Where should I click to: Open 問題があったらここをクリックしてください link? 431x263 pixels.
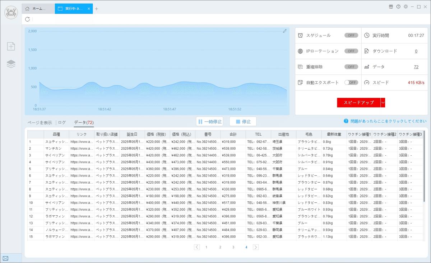coord(388,121)
